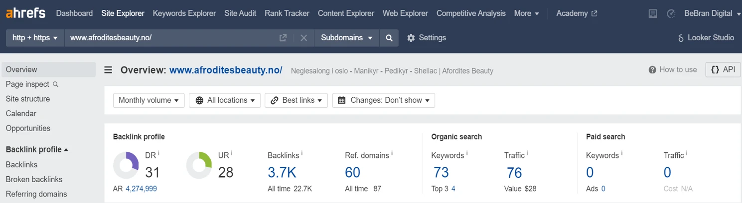Viewport: 742px width, 203px height.
Task: Click the search magnifier button
Action: pos(389,38)
